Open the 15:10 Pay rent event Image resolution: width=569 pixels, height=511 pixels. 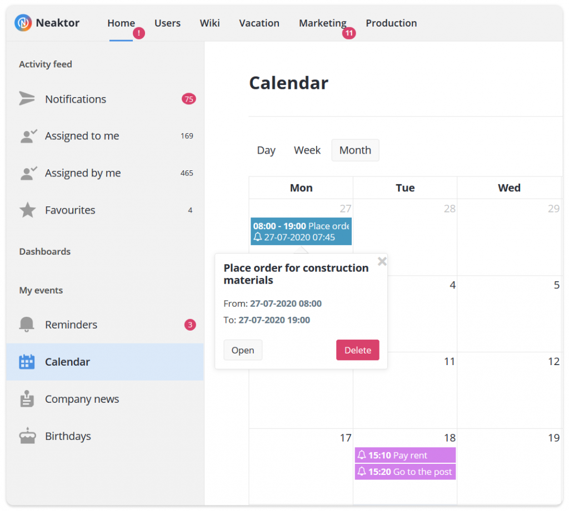(405, 455)
